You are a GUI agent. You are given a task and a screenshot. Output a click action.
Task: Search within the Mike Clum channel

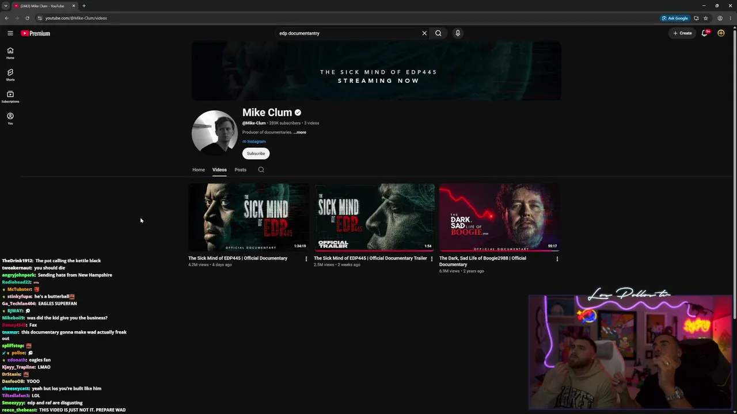[261, 170]
